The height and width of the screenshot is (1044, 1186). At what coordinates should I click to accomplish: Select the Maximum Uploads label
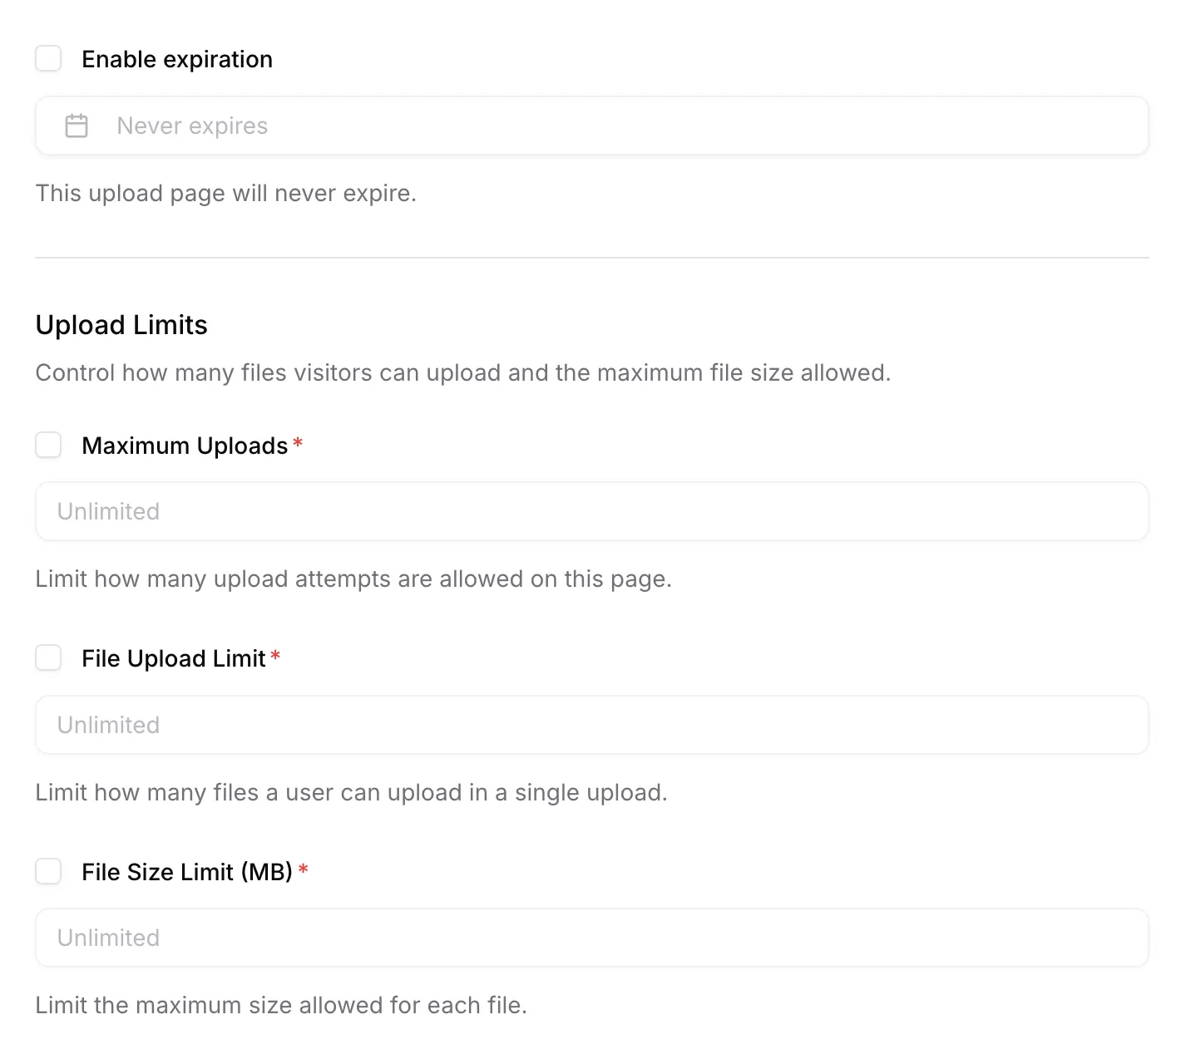click(185, 445)
